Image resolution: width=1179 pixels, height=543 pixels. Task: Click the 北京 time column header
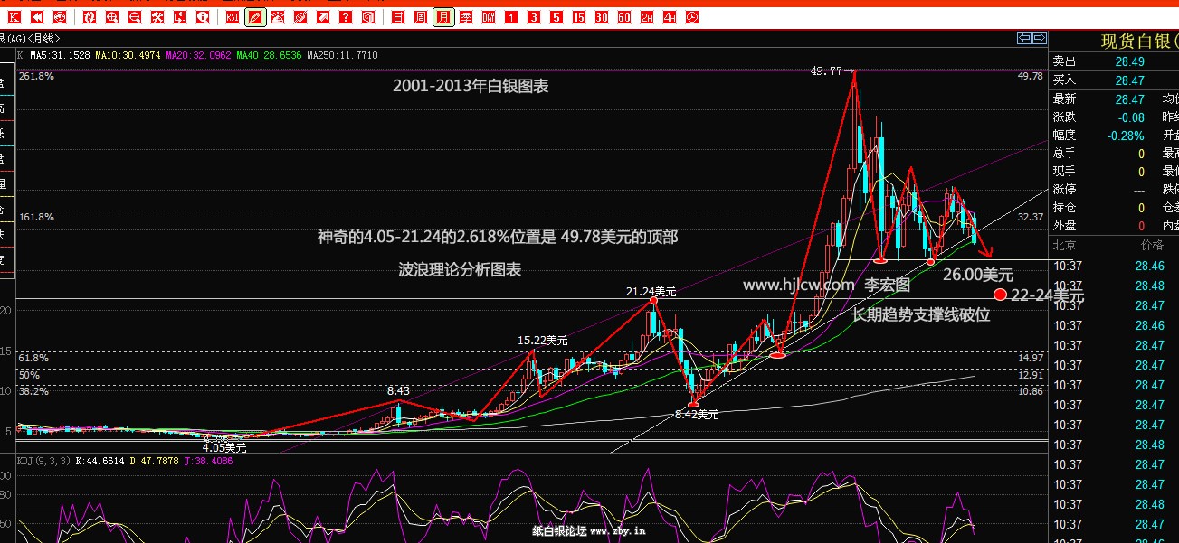pyautogui.click(x=1064, y=245)
